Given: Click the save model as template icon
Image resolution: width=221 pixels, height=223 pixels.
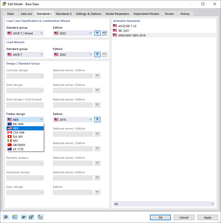Looking at the screenshot, I should (x=31, y=217).
